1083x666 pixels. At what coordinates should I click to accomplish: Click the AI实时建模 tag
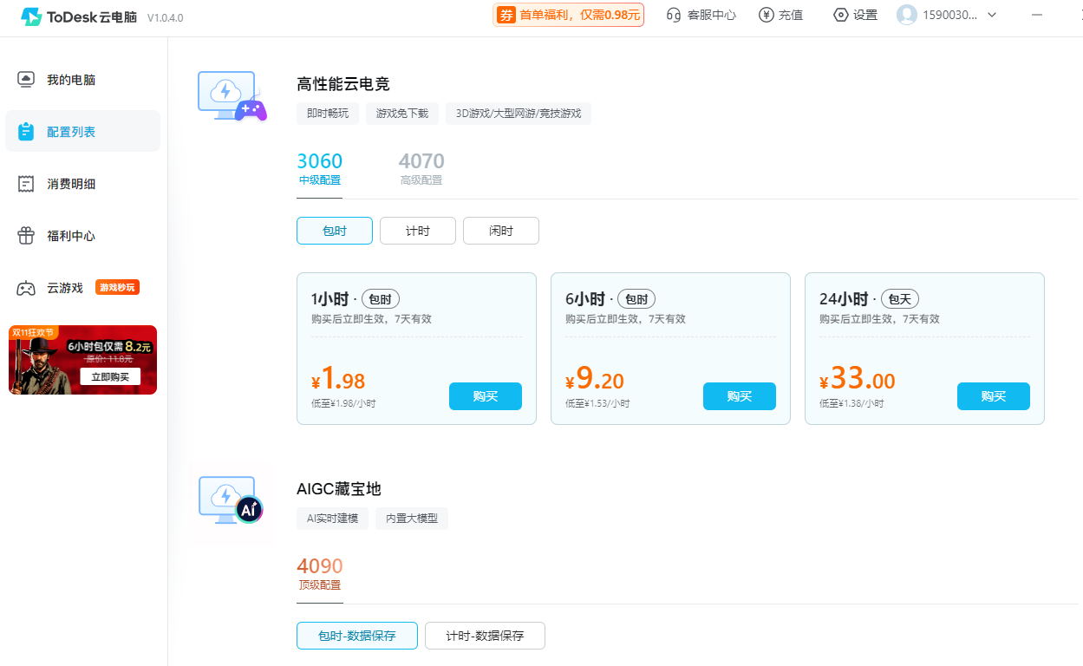click(332, 519)
